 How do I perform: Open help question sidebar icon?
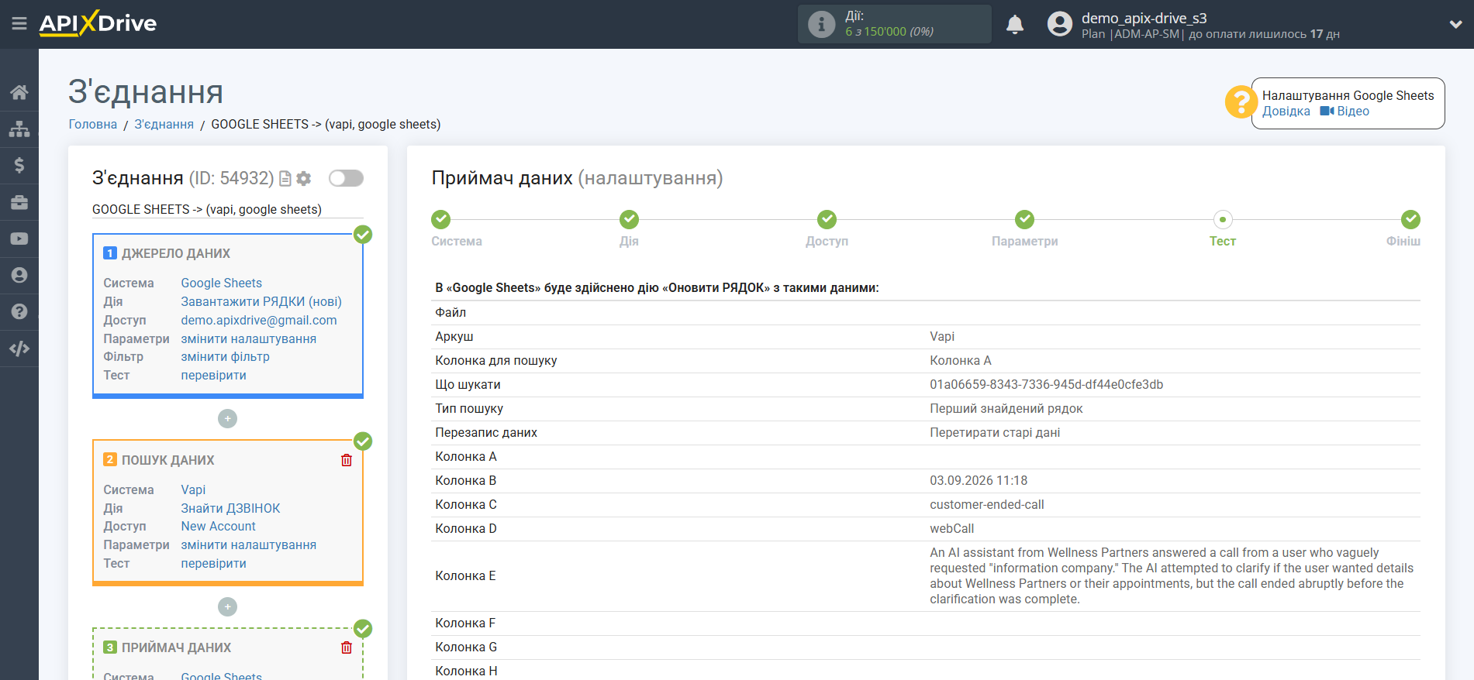19,311
